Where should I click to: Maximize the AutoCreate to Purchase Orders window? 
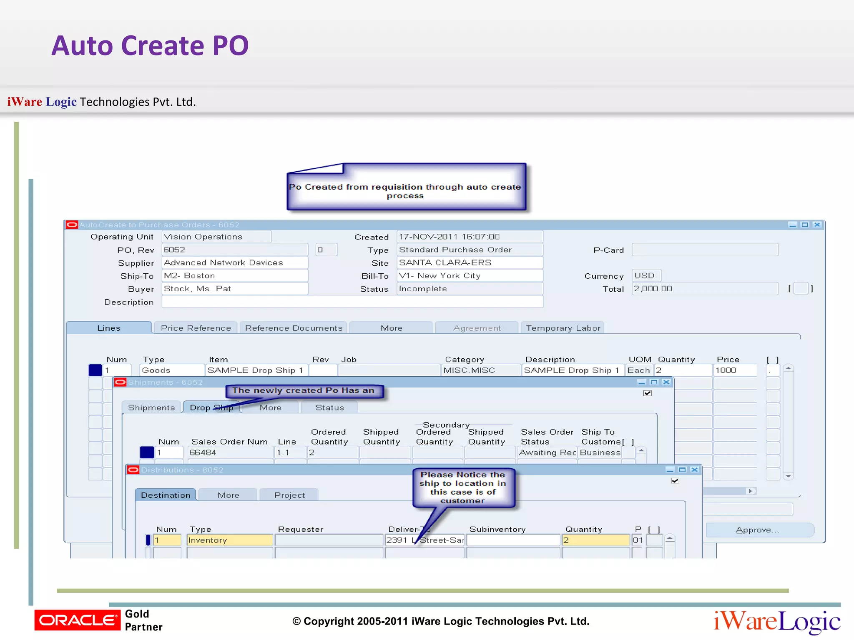805,225
